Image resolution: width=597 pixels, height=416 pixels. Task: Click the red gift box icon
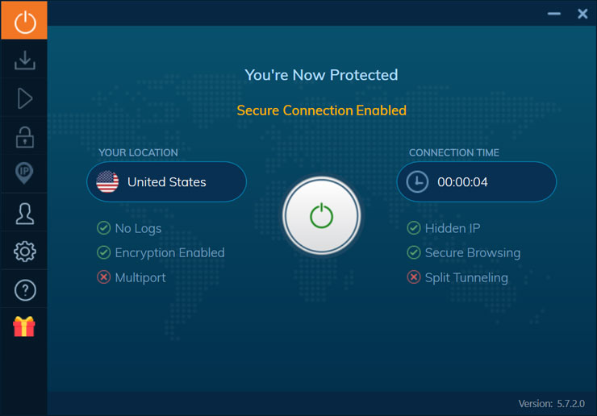click(24, 327)
